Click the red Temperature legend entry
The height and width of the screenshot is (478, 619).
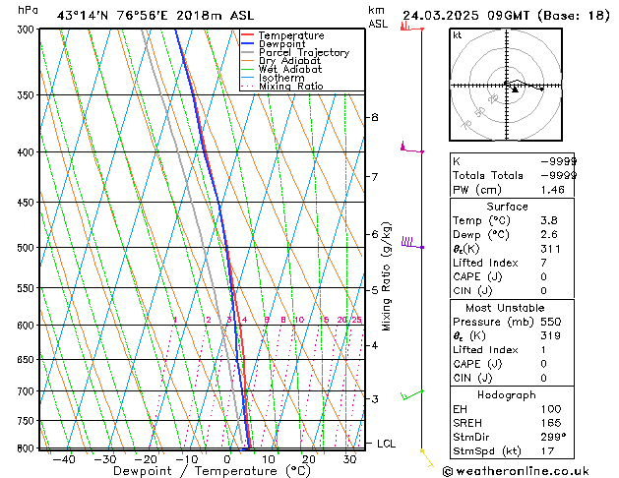[x=293, y=35]
